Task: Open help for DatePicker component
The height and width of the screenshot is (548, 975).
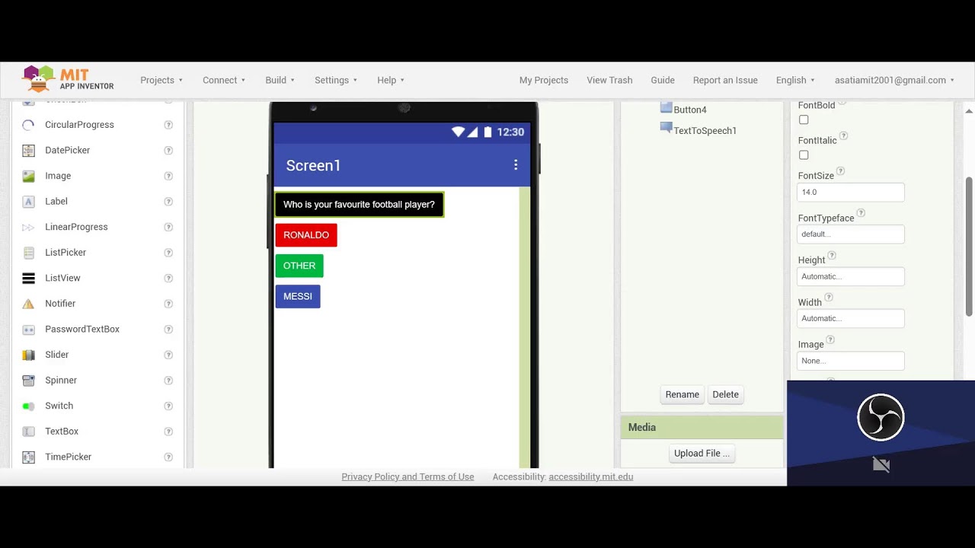Action: click(168, 150)
